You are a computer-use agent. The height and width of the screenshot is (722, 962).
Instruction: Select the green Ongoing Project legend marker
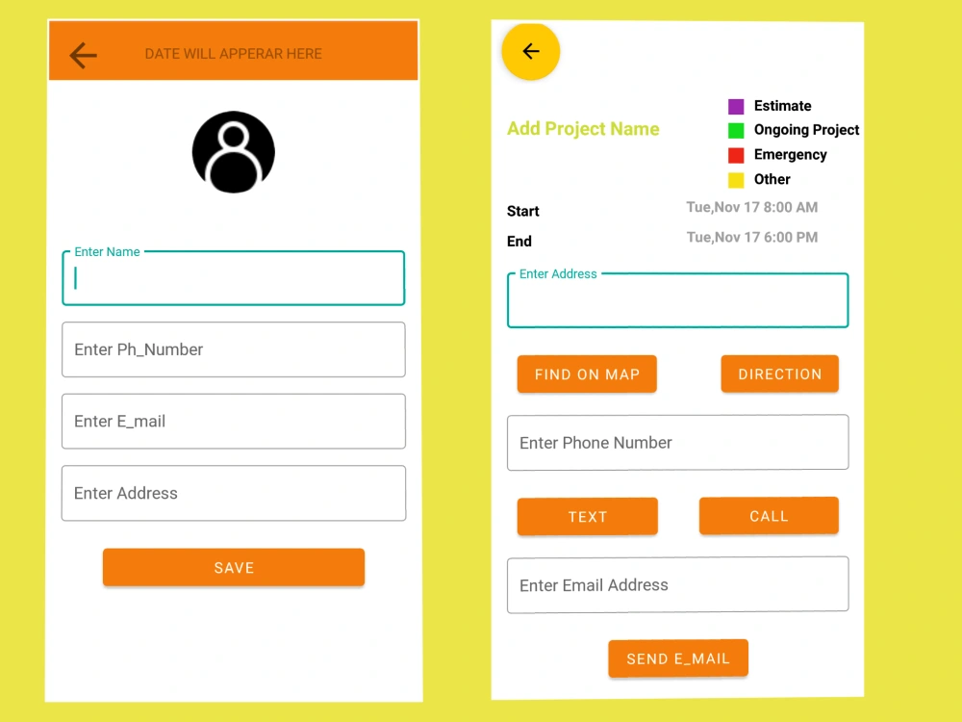coord(736,130)
